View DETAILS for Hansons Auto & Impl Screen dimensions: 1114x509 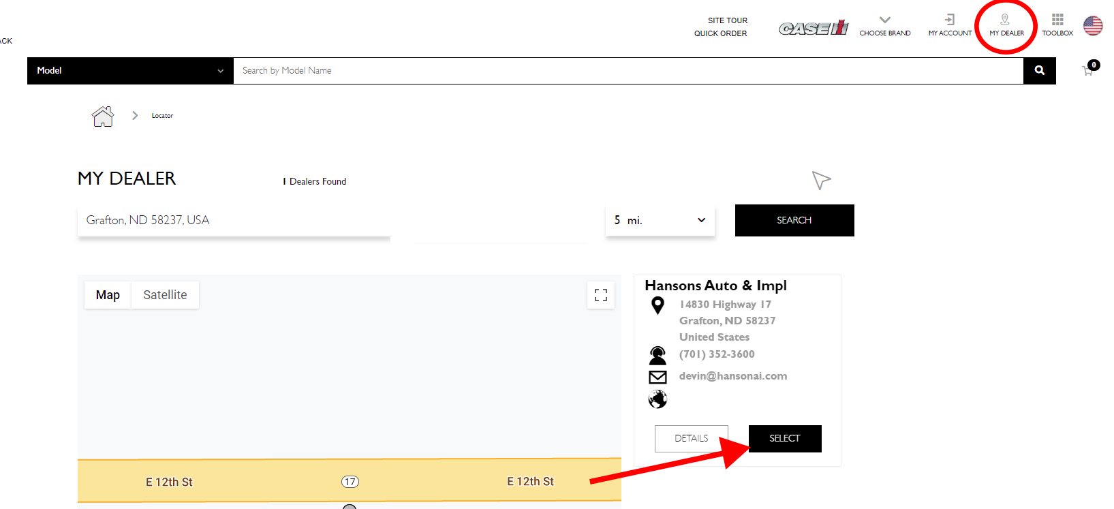point(691,438)
